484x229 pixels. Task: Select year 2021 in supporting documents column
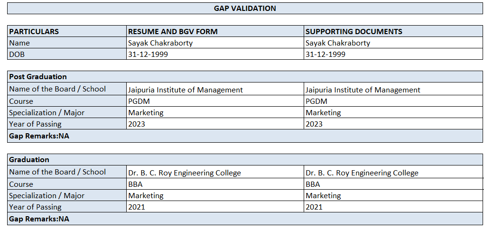click(314, 207)
